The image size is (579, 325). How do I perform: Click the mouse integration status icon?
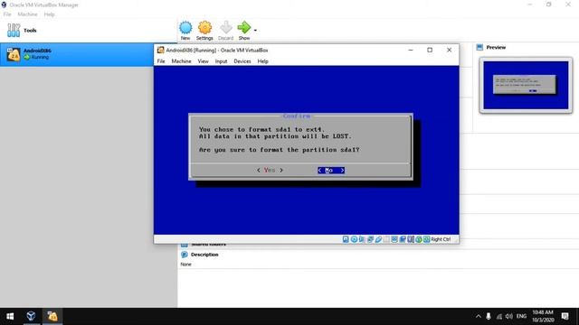coord(419,239)
